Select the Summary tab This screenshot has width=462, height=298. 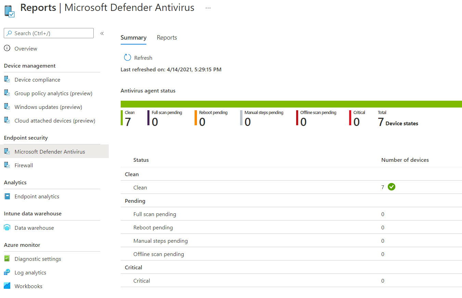[133, 38]
